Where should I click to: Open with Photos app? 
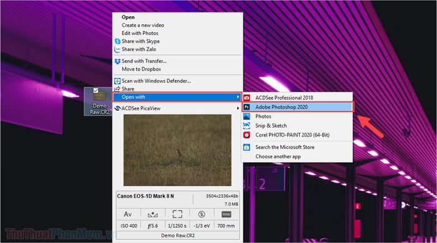(263, 117)
